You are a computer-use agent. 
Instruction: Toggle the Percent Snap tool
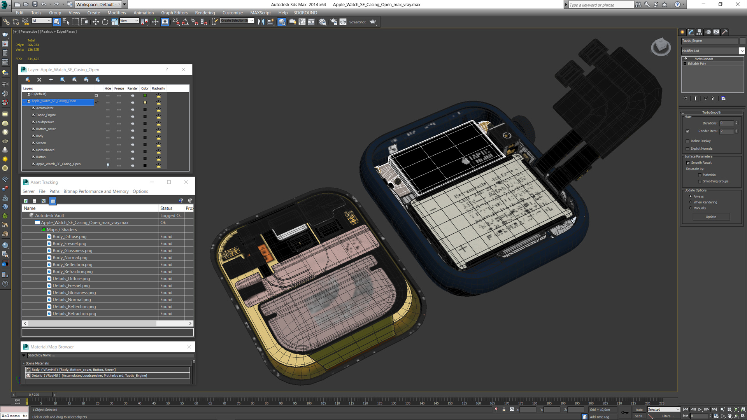click(194, 22)
